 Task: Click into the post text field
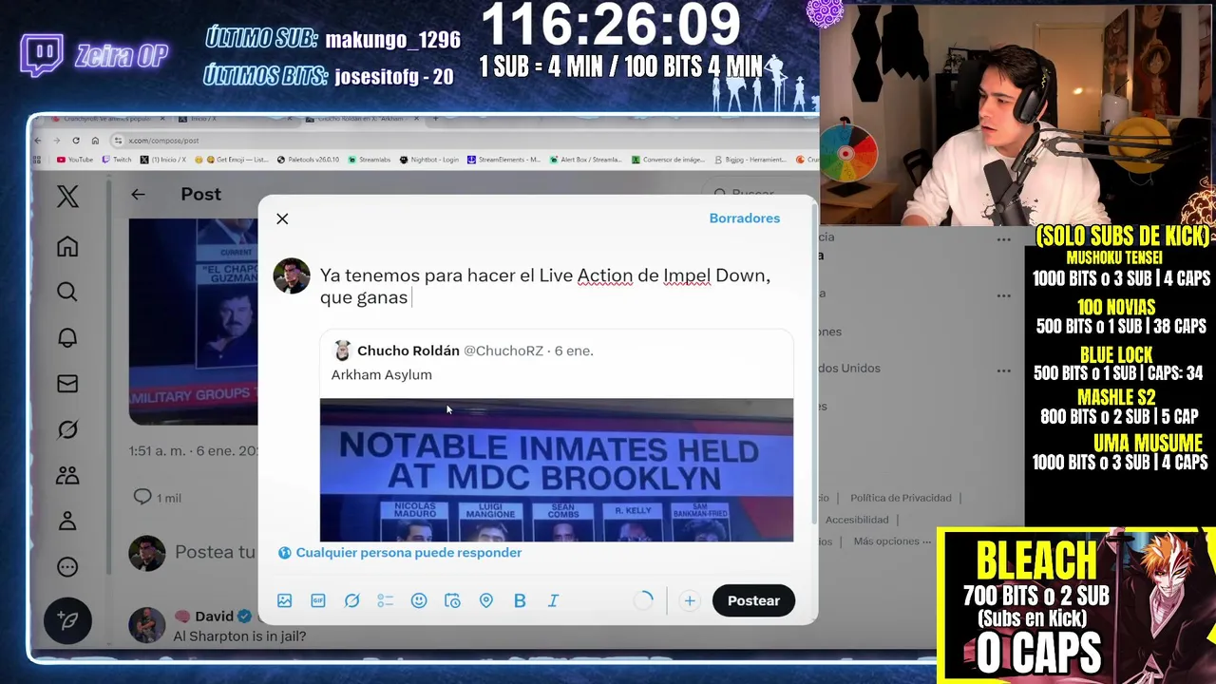pos(556,286)
